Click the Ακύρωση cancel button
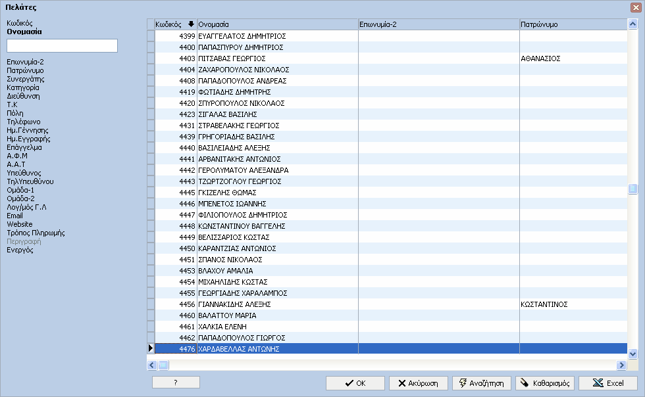The height and width of the screenshot is (397, 645). pyautogui.click(x=419, y=383)
